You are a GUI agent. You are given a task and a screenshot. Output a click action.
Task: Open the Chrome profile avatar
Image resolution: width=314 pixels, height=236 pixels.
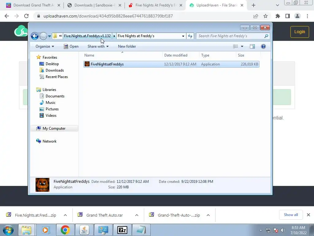(297, 16)
